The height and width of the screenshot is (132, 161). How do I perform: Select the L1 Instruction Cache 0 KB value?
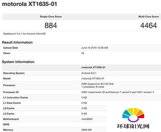[84, 97]
